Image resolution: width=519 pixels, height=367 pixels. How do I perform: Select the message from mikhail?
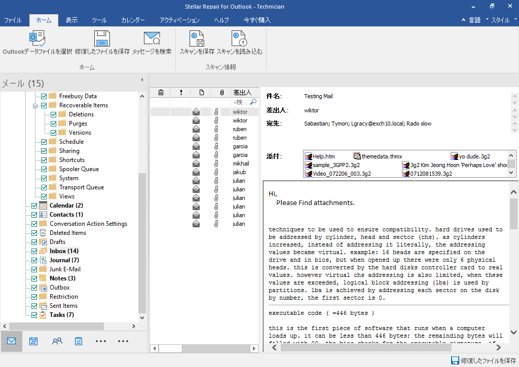pos(204,164)
